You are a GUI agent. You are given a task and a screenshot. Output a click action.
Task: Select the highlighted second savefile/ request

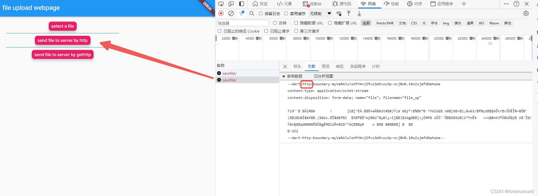(247, 80)
